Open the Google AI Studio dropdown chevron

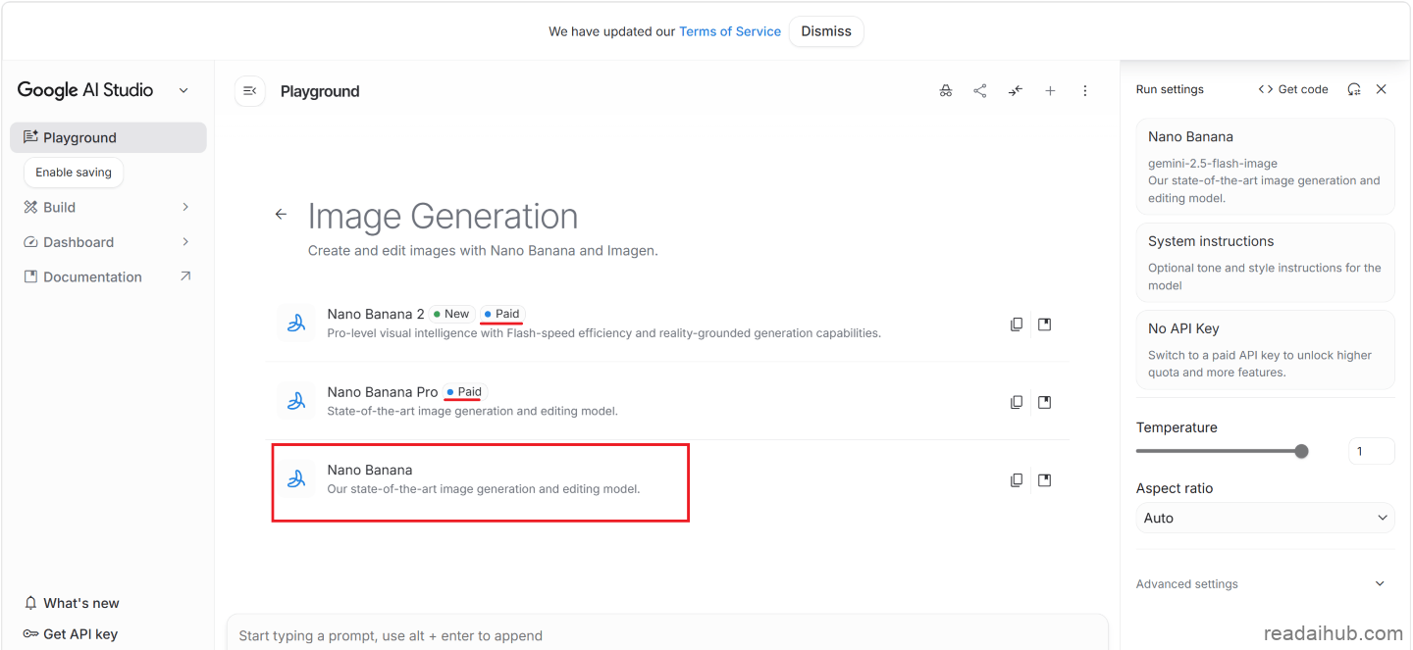[183, 90]
